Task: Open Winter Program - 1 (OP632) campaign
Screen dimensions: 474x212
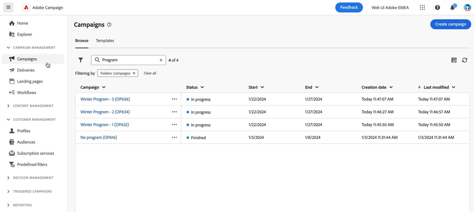Action: point(105,124)
